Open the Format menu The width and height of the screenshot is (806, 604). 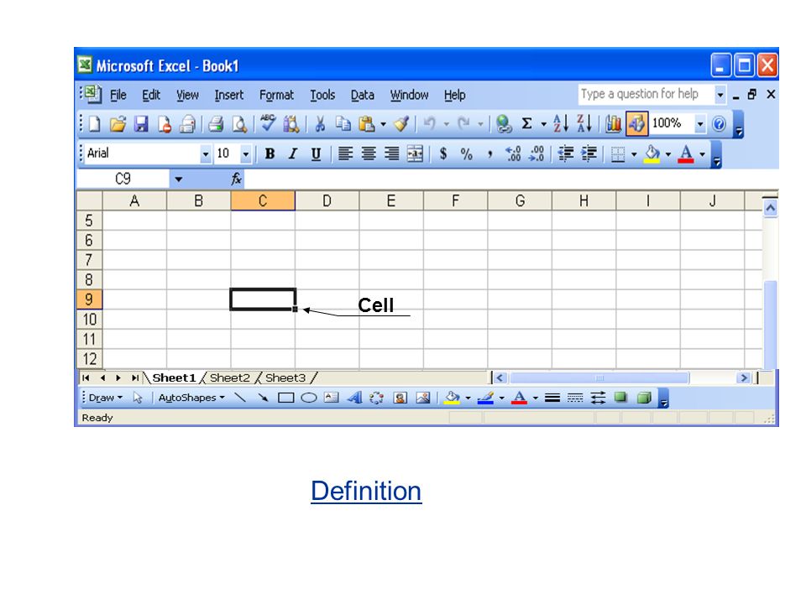pyautogui.click(x=276, y=95)
